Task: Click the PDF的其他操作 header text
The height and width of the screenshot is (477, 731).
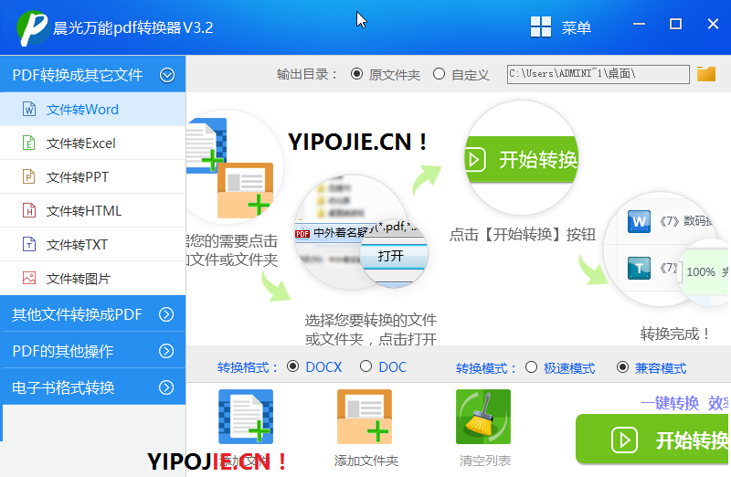Action: coord(62,351)
